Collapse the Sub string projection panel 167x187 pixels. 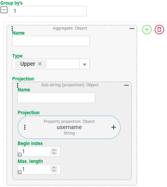coord(126,85)
